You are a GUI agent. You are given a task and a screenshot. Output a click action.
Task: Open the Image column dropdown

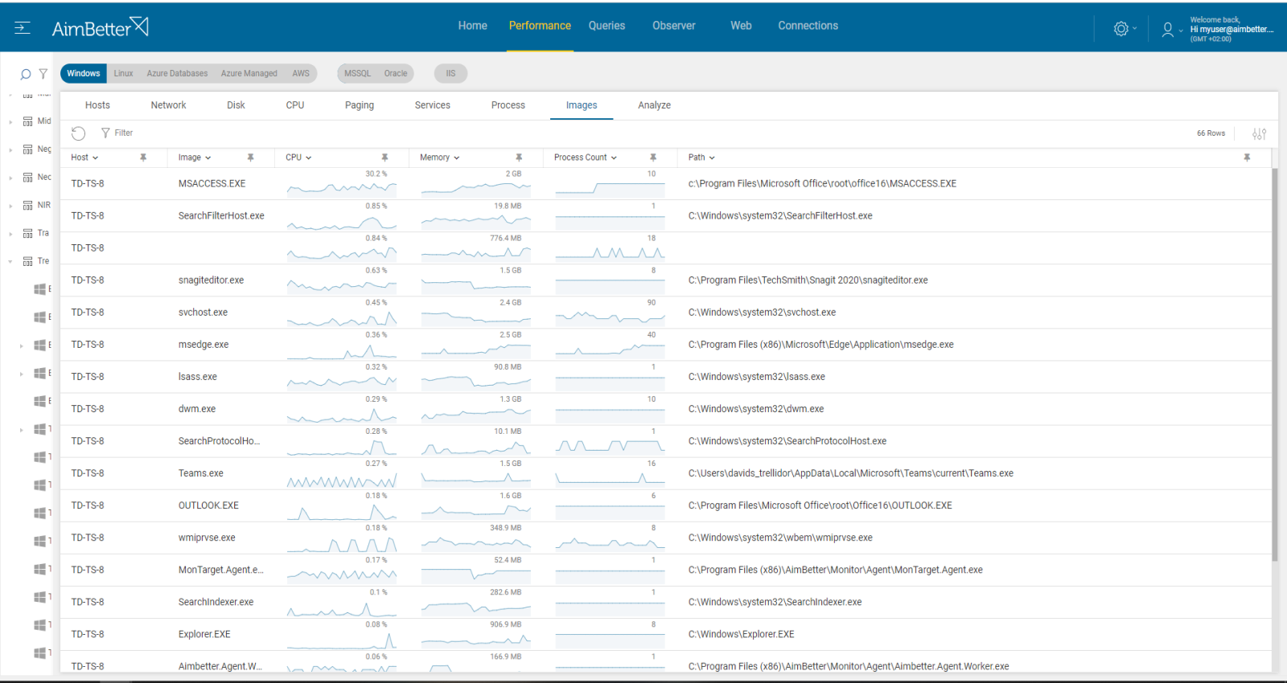point(208,158)
